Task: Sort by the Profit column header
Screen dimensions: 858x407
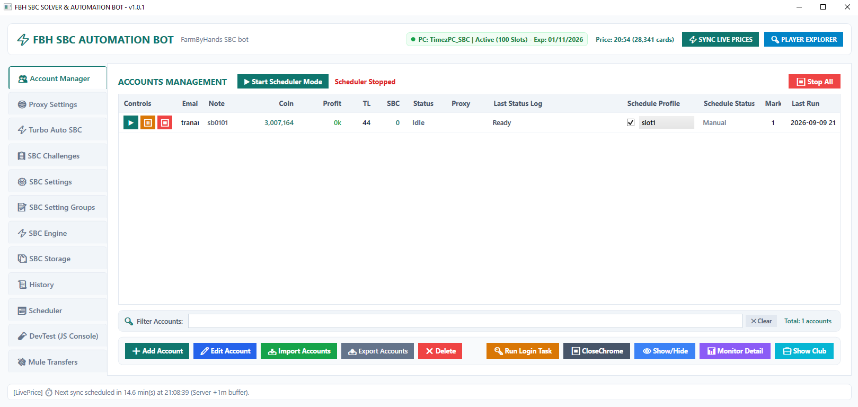Action: pos(332,103)
